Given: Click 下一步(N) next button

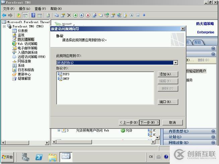Looking at the screenshot, I should [x=149, y=123].
